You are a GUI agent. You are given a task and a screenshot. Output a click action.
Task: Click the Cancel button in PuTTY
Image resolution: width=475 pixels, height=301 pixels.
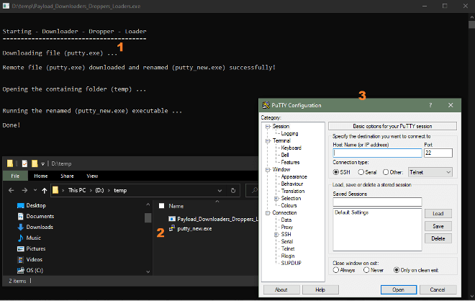pos(438,289)
